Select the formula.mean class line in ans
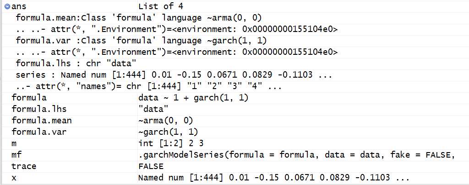The width and height of the screenshot is (469, 185). coord(139,18)
